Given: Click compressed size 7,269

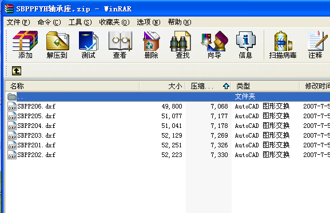Looking at the screenshot, I should [x=219, y=135].
